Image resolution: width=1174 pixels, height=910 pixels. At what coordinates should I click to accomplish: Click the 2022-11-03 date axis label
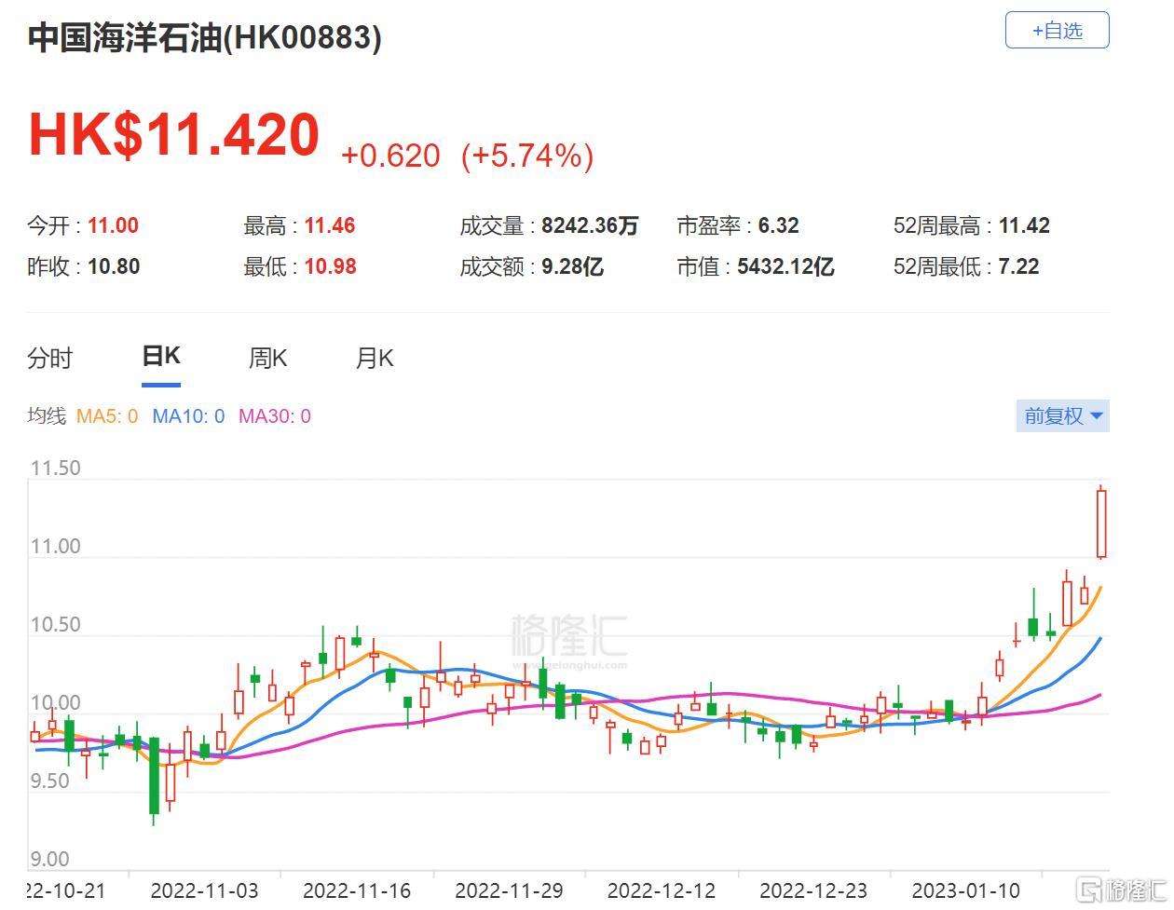tap(204, 890)
